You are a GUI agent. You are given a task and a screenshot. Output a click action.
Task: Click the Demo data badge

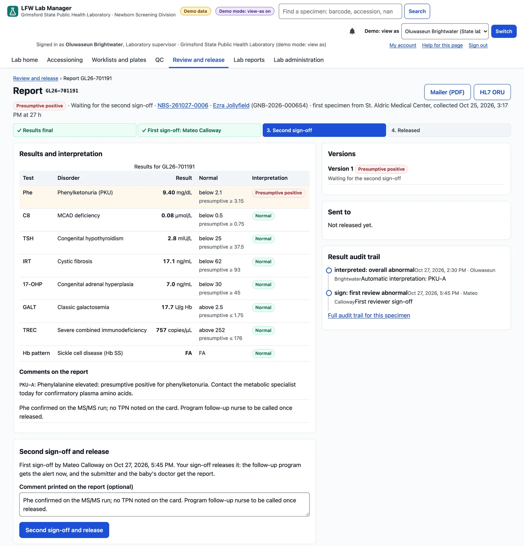point(196,11)
